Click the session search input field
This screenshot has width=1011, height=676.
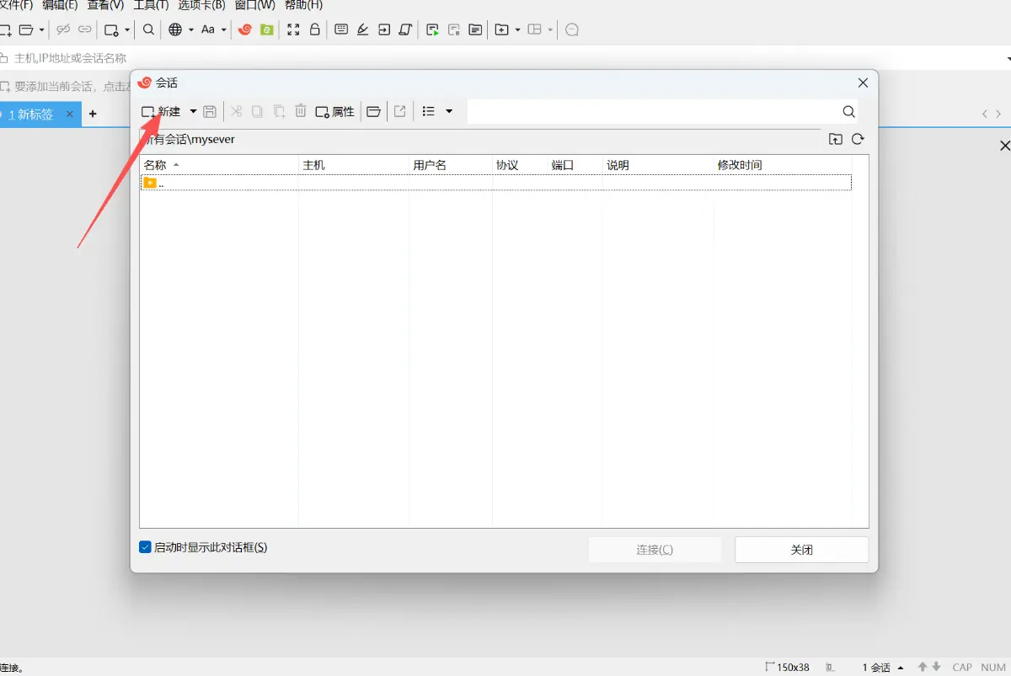[653, 111]
